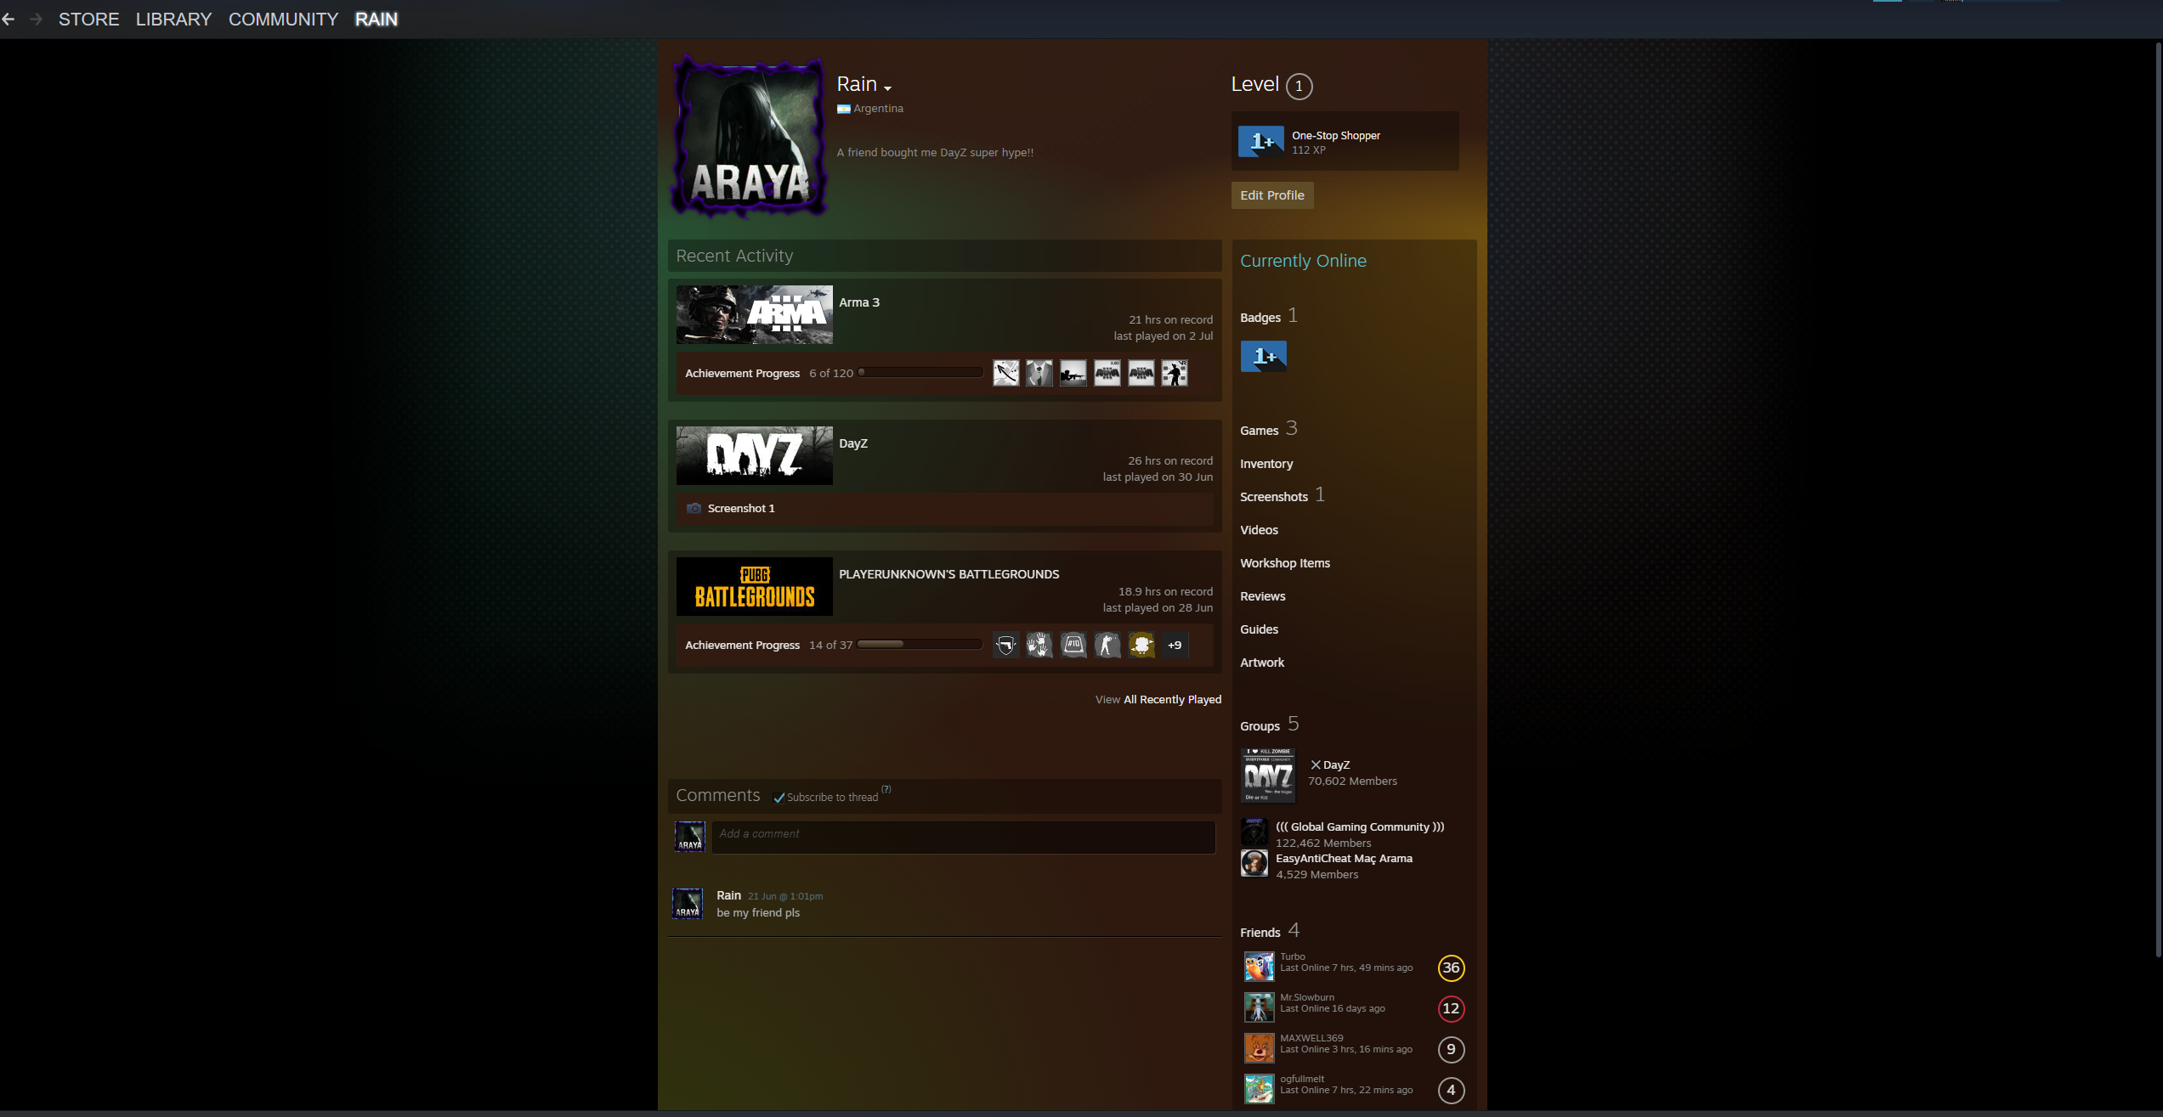The width and height of the screenshot is (2163, 1117).
Task: Open EasyAntiCheat Maç Arama group
Action: coord(1344,859)
